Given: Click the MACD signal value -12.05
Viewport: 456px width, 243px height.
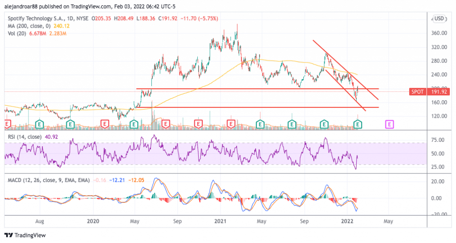Looking at the screenshot, I should (x=136, y=180).
